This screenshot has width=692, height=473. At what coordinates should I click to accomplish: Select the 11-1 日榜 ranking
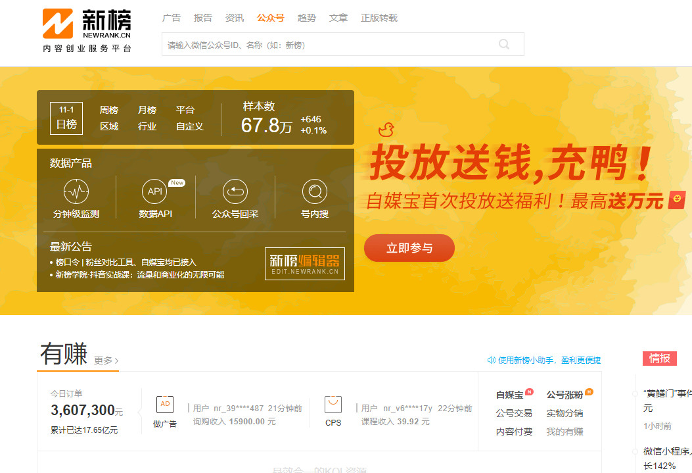coord(66,118)
